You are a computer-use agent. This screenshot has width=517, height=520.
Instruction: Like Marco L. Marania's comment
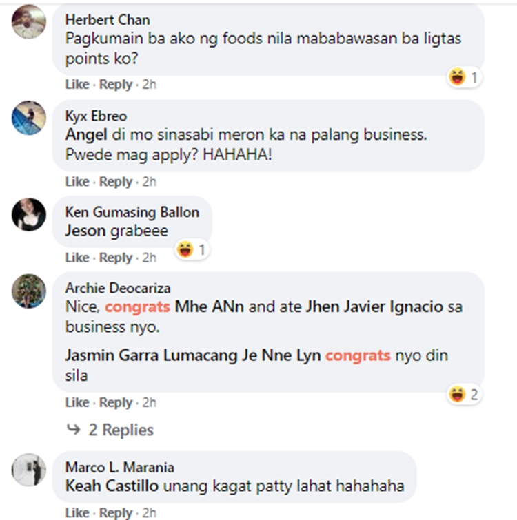pos(77,513)
